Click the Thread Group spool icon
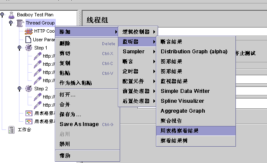This screenshot has width=267, height=163. point(20,23)
